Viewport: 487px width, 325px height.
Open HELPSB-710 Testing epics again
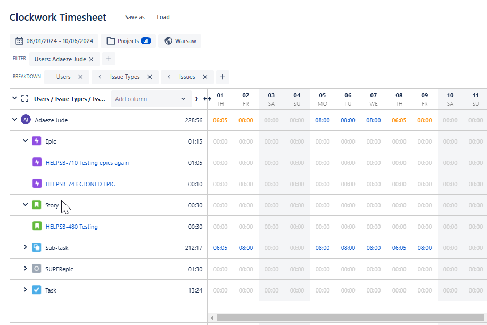pos(87,163)
